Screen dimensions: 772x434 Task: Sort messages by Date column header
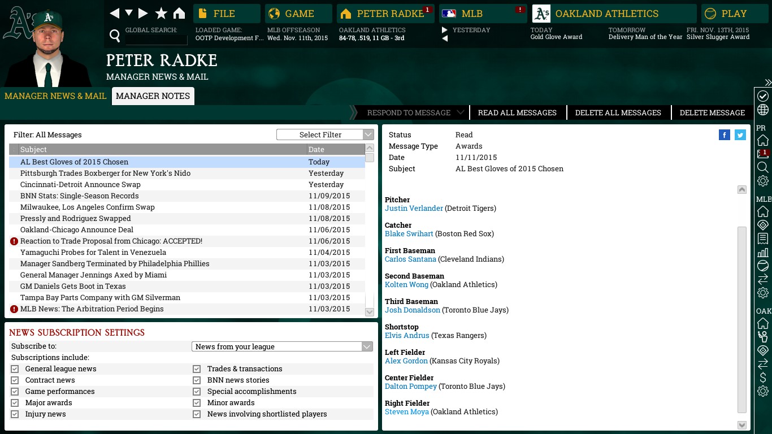pyautogui.click(x=336, y=150)
